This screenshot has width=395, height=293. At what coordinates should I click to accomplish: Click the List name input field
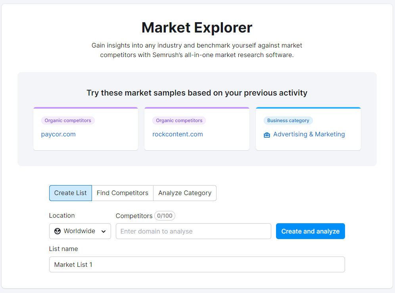pos(197,264)
